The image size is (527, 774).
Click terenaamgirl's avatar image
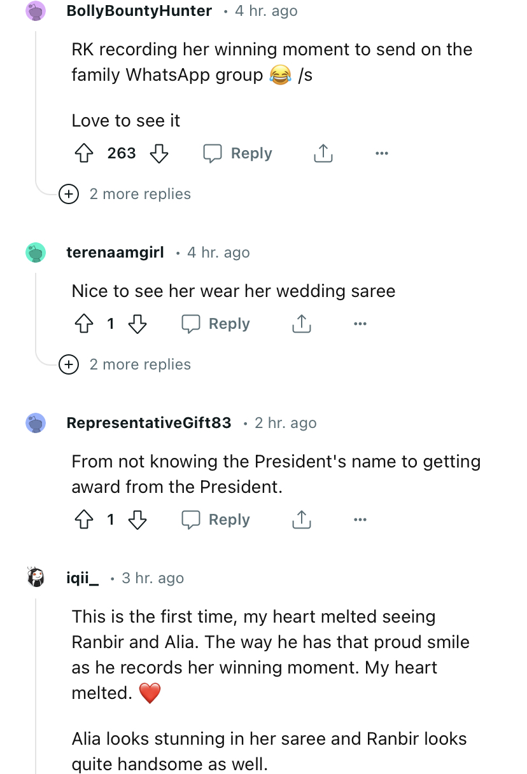click(x=36, y=252)
